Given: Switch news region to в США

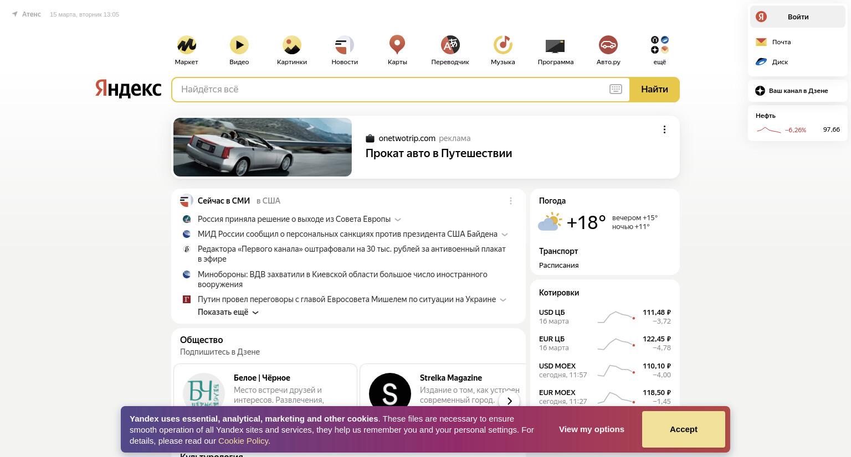Looking at the screenshot, I should click(x=268, y=201).
